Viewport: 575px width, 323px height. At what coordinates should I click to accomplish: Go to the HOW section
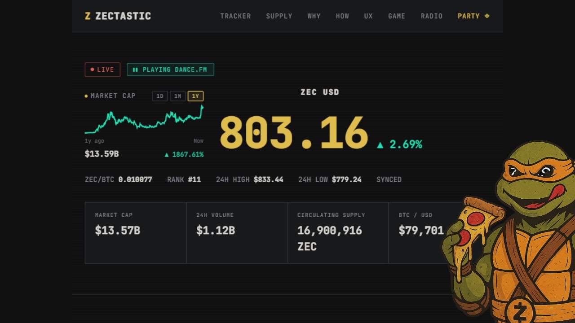pyautogui.click(x=342, y=16)
